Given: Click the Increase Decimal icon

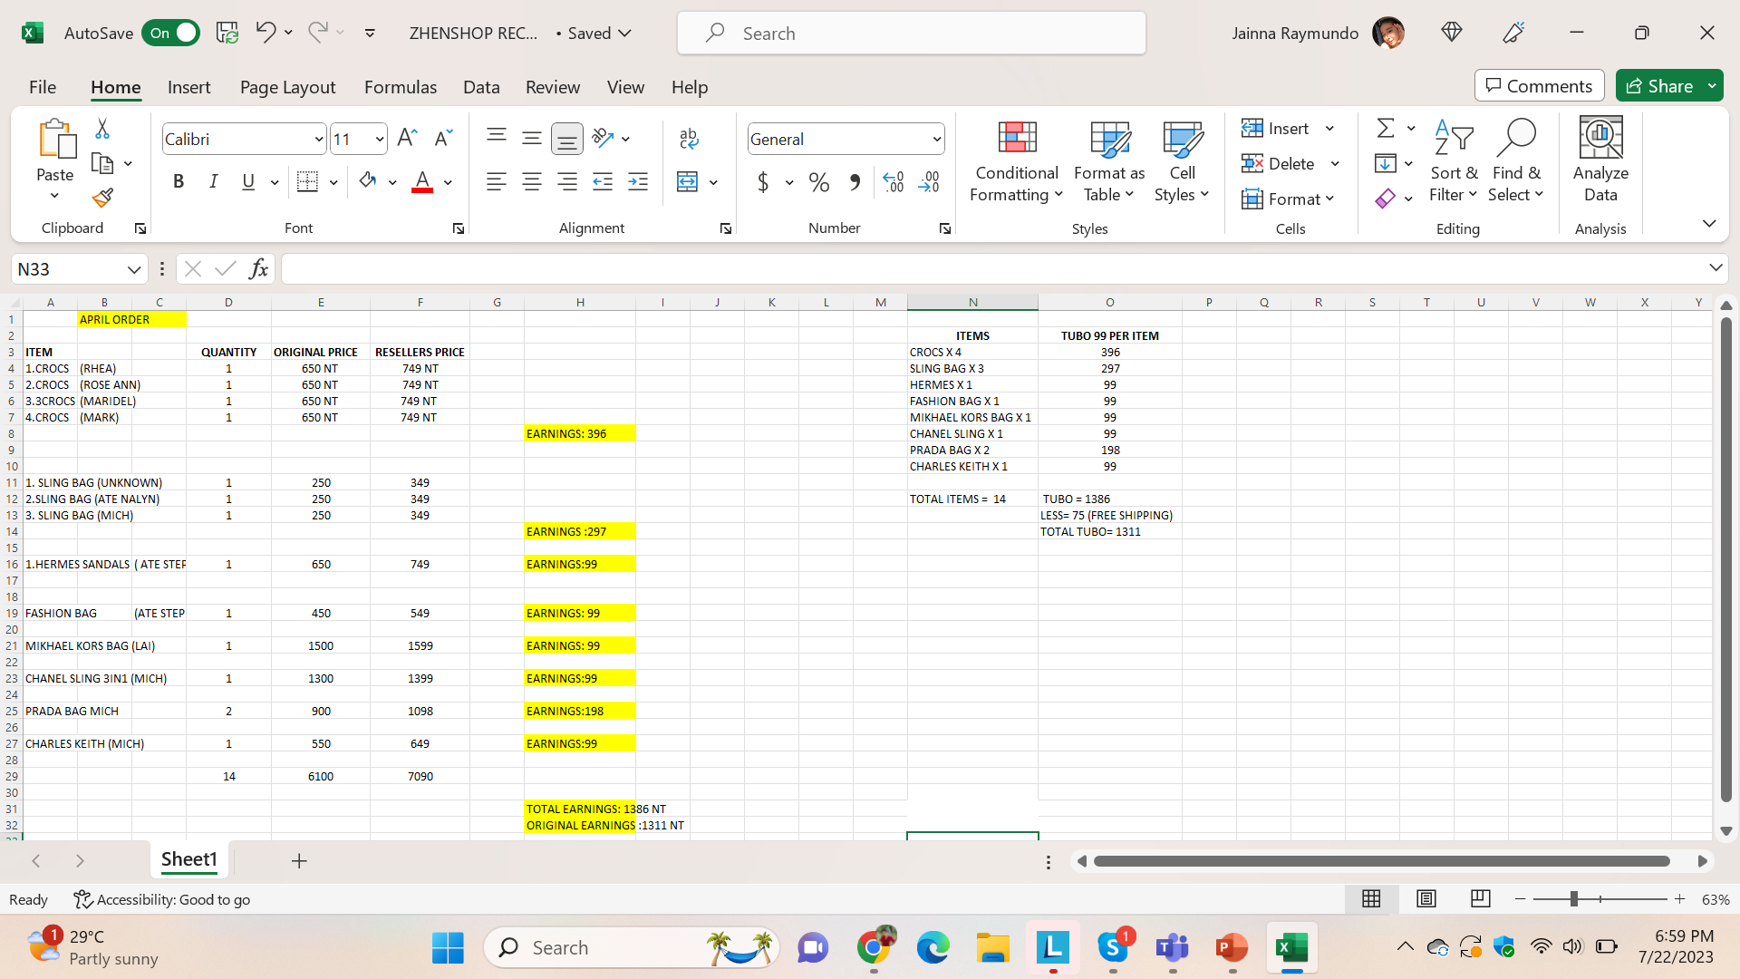Looking at the screenshot, I should [894, 182].
